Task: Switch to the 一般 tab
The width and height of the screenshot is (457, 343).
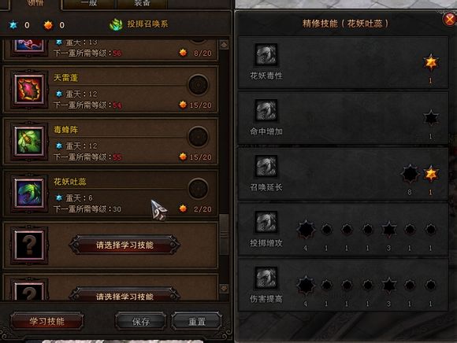Action: [89, 4]
